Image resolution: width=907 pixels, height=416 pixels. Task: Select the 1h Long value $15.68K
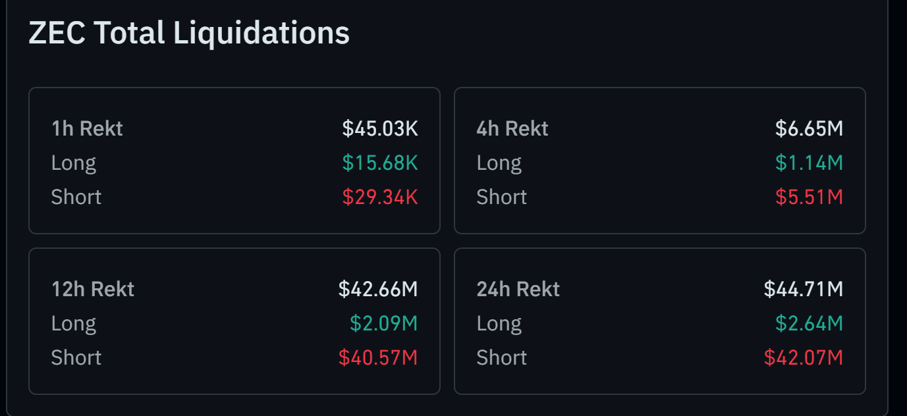380,163
